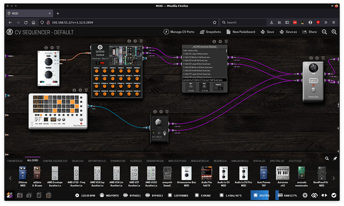Viewport: 344px width, 206px height.
Task: Click IR Convolver file list scrollbar
Action: click(227, 51)
